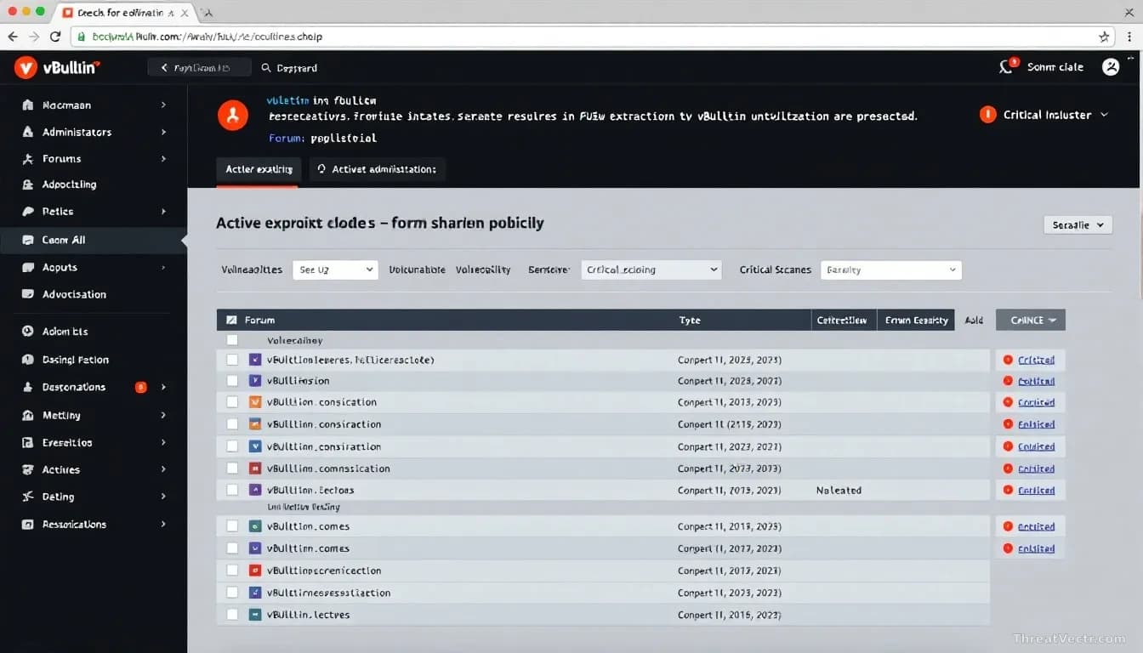Click the Noleated cell in lectons row
Image resolution: width=1143 pixels, height=653 pixels.
[839, 491]
